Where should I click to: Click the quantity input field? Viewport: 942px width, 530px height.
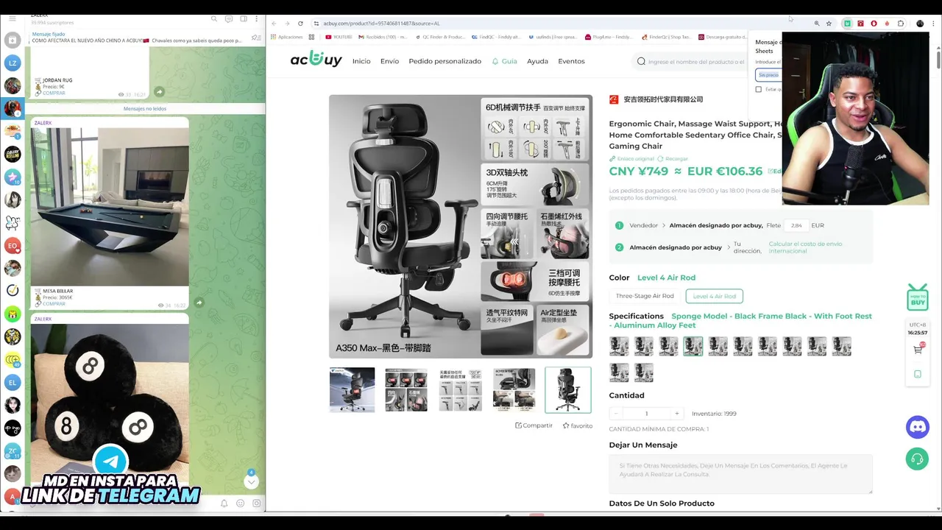tap(647, 414)
